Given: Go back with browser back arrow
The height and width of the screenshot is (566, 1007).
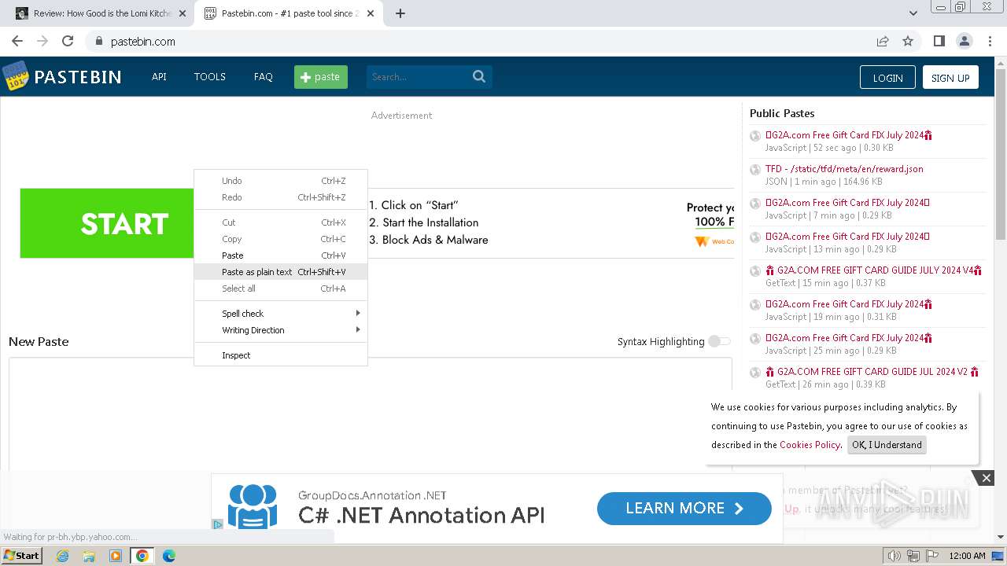Looking at the screenshot, I should pos(17,41).
